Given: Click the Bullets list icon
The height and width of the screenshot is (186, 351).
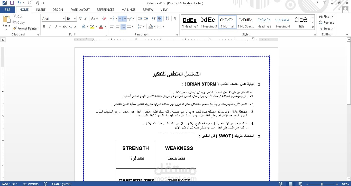Looking at the screenshot, I should (112, 18).
